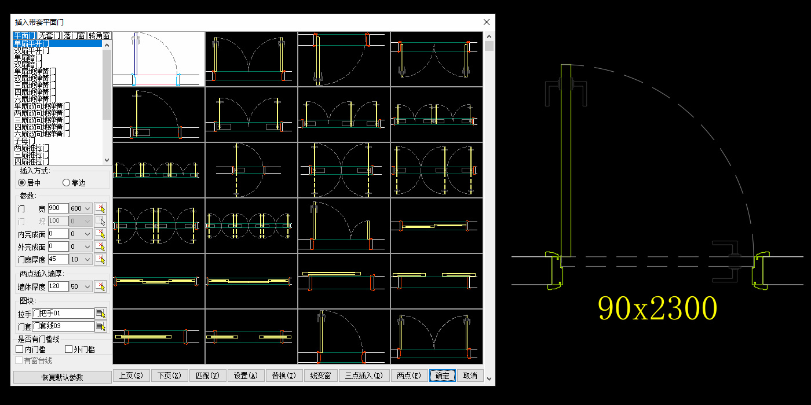
Task: Select six-leaf spring door thumbnail, third row start
Action: tap(159, 170)
